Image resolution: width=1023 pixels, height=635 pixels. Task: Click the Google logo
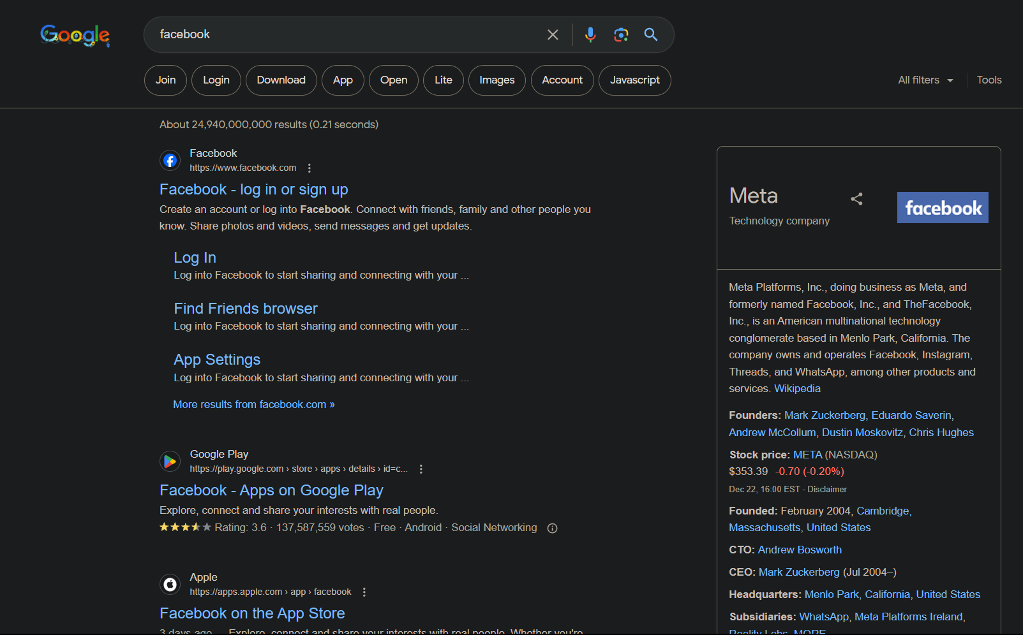tap(75, 35)
